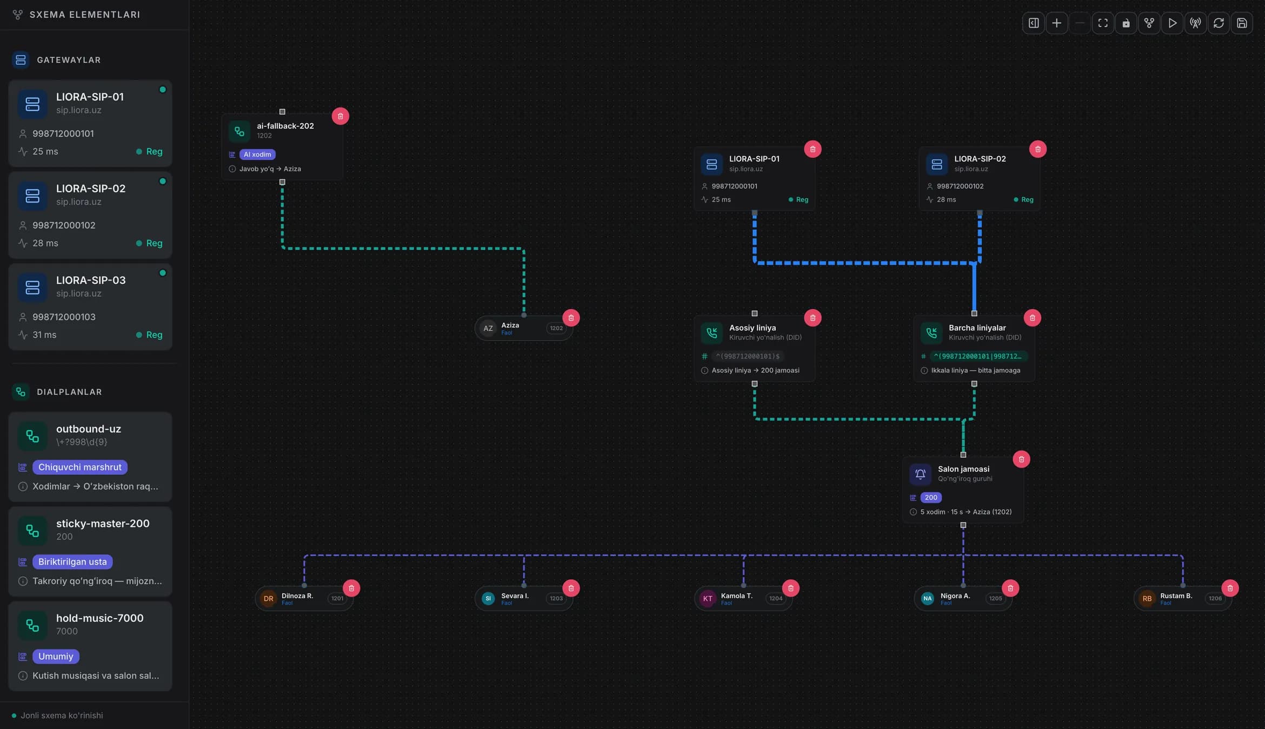Click the regex pattern on Barcha liniyalar

(x=978, y=356)
